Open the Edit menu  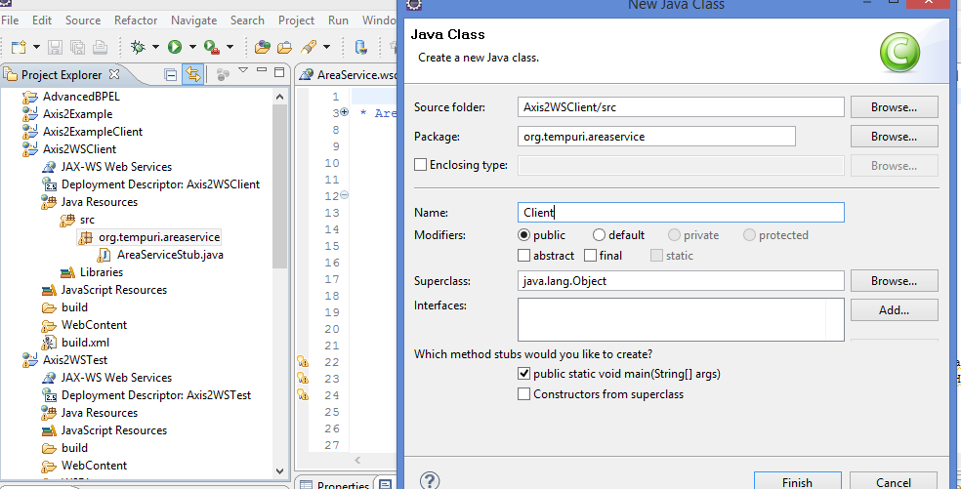[x=42, y=20]
